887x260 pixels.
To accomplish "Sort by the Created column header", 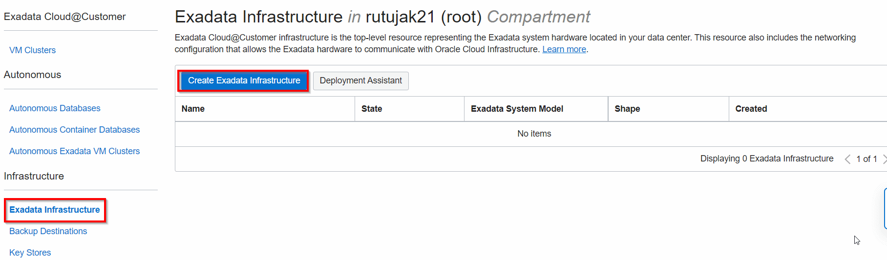I will pos(751,109).
